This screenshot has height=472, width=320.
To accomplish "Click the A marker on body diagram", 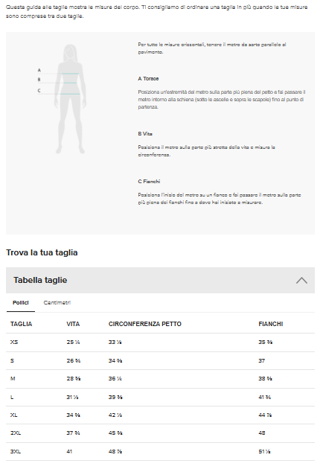I will tap(39, 70).
